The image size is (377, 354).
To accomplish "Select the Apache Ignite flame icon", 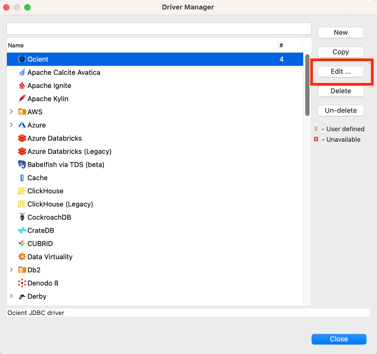I will 22,85.
